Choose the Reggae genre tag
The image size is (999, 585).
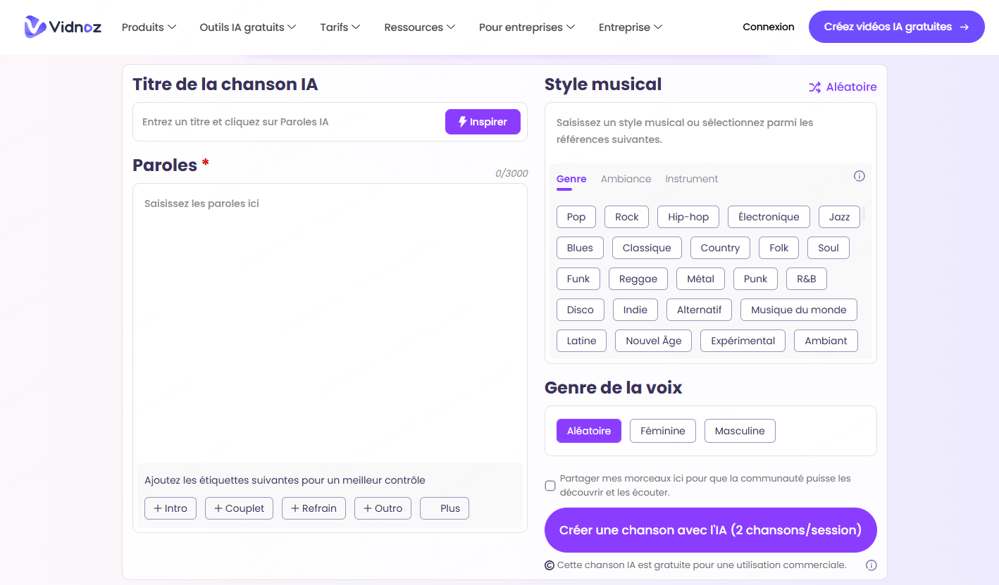(638, 279)
